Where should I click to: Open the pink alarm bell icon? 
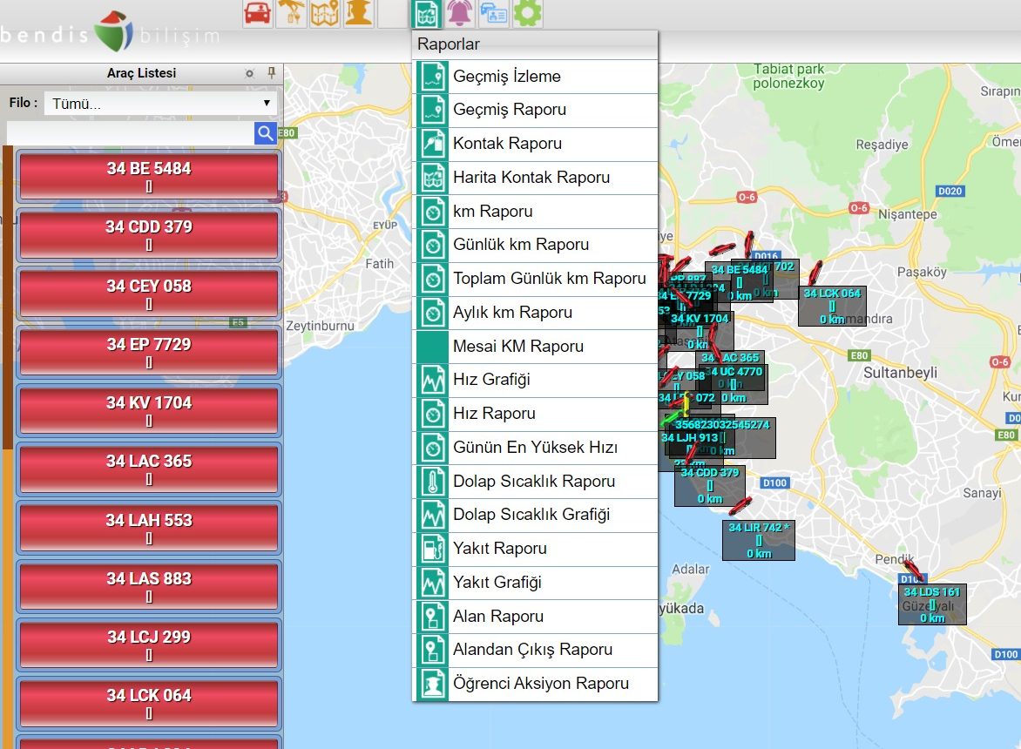pos(460,13)
